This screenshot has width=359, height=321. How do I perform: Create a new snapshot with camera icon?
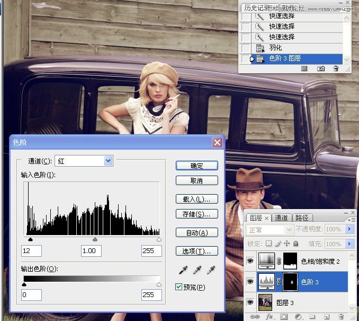pyautogui.click(x=321, y=68)
